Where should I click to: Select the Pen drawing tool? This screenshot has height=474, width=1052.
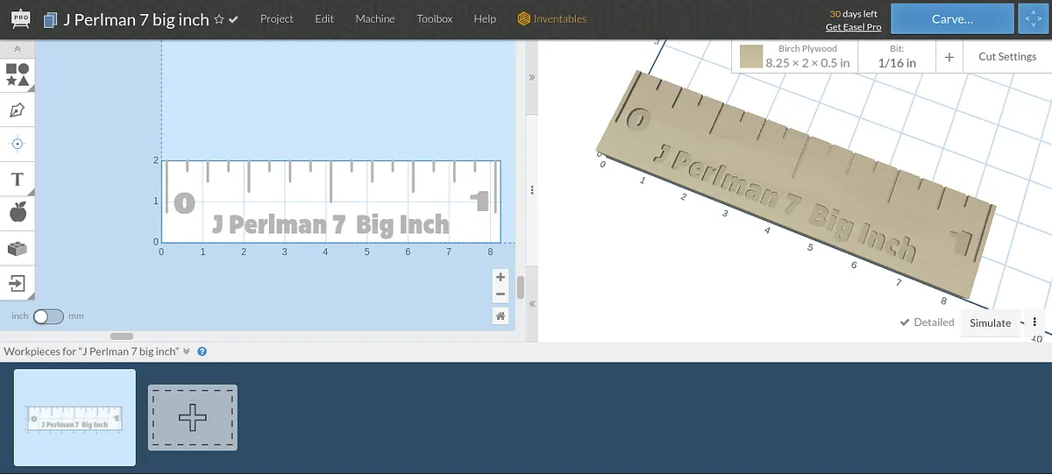[x=18, y=110]
